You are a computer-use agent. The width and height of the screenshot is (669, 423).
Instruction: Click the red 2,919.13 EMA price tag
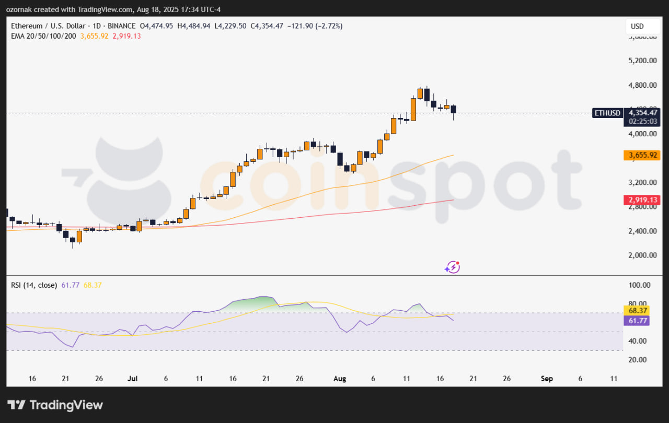pyautogui.click(x=642, y=200)
